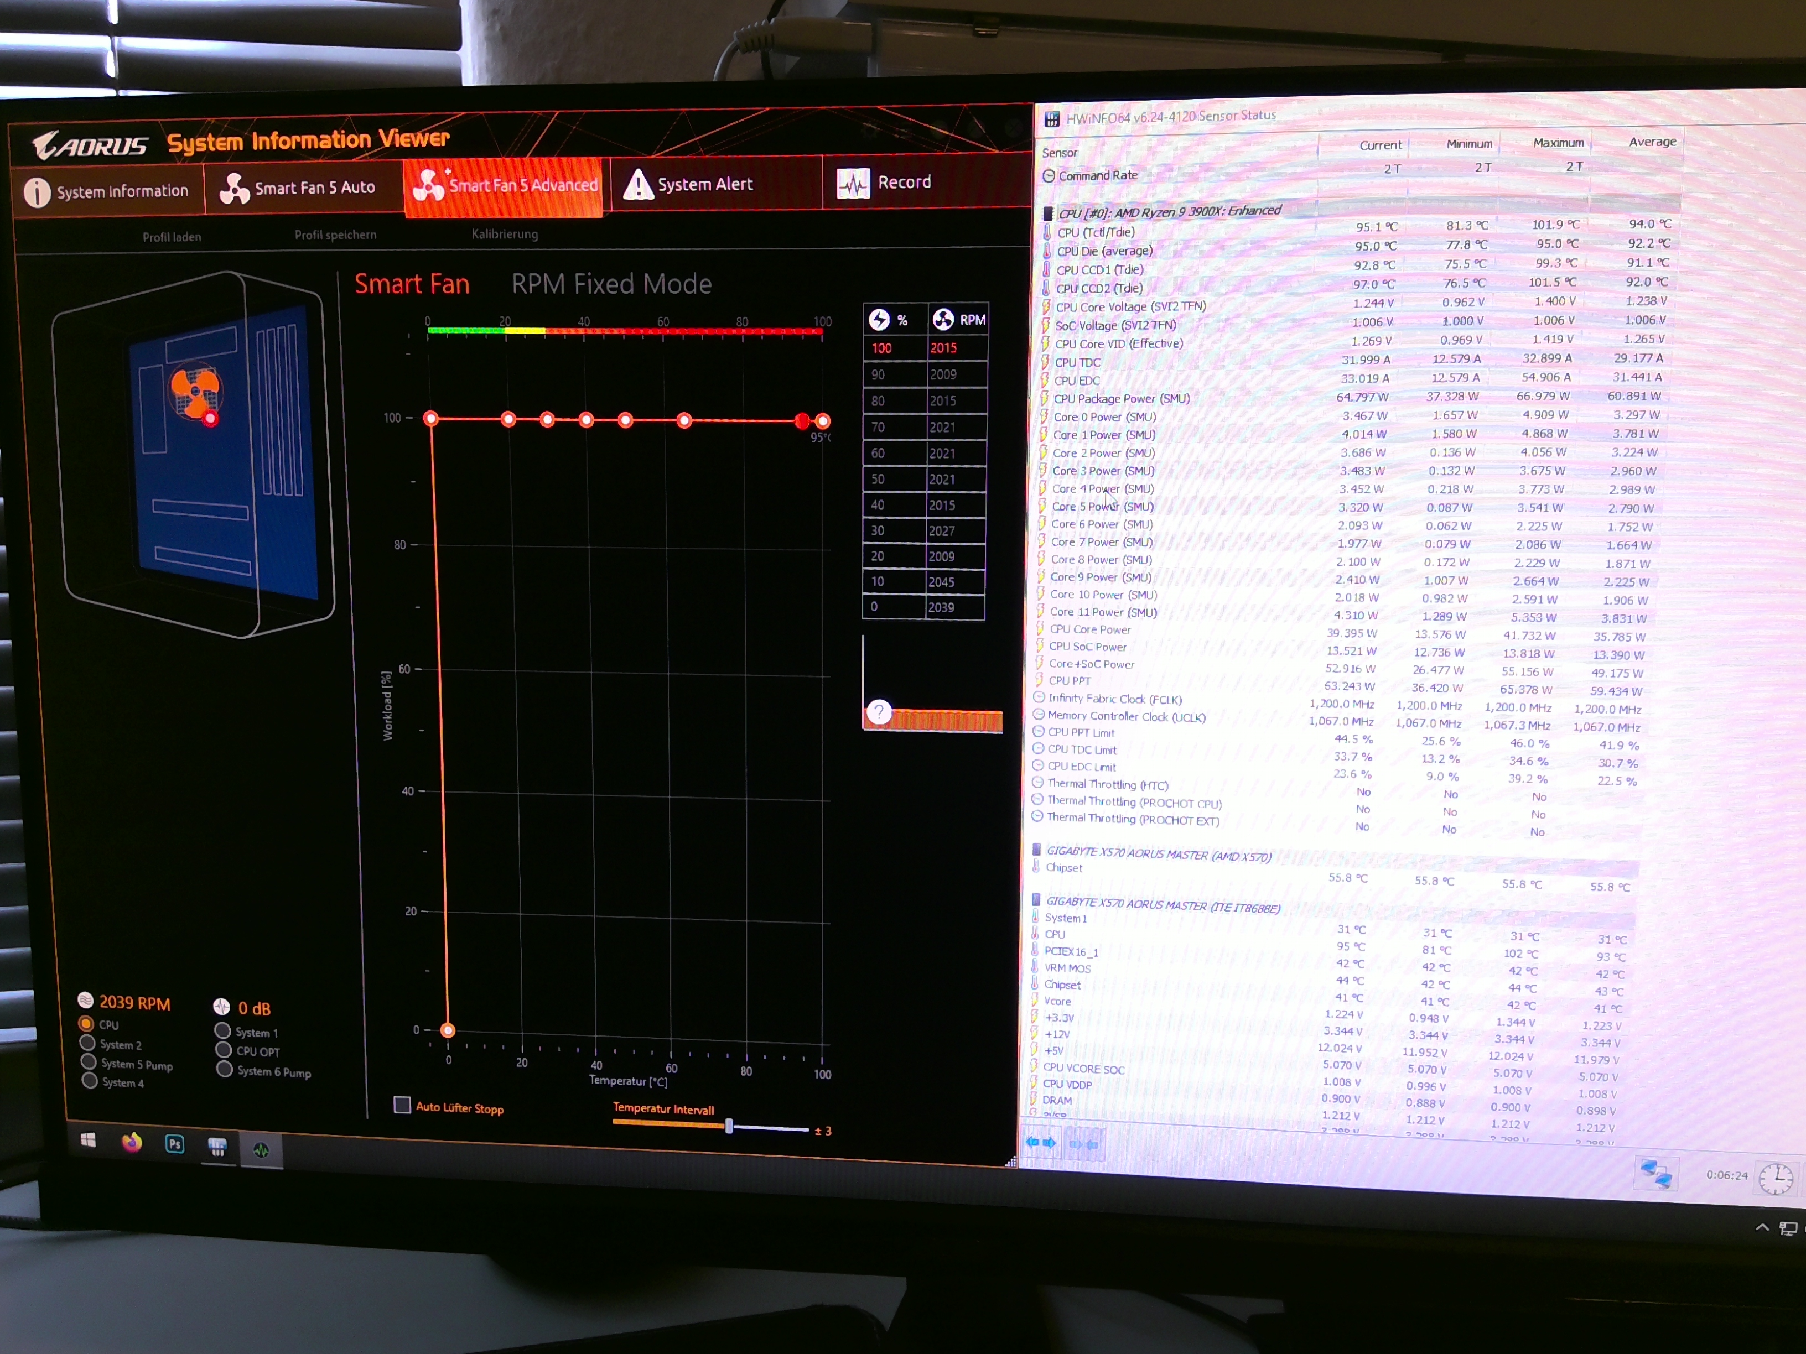Click the Profil speichern button

pyautogui.click(x=335, y=235)
